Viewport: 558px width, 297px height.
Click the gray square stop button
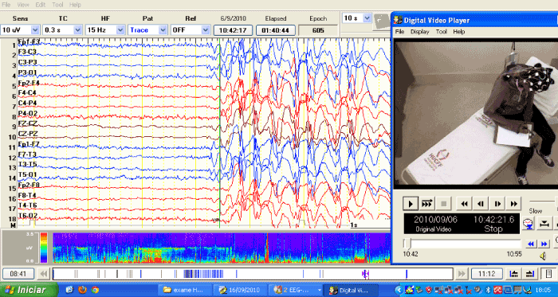(443, 204)
